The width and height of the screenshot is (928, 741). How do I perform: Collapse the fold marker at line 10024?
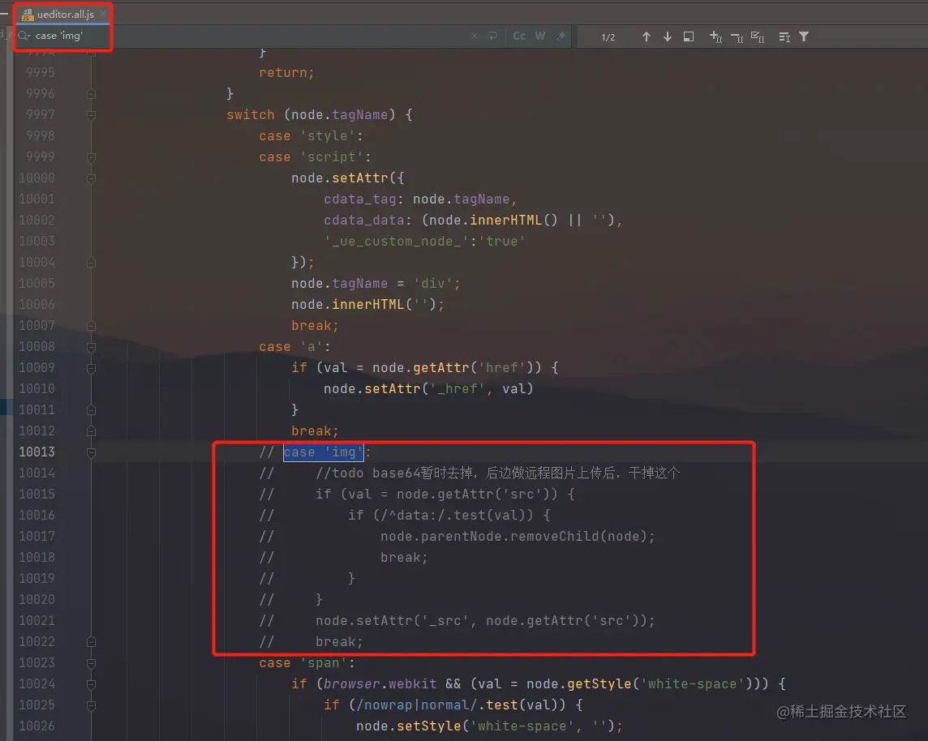91,684
